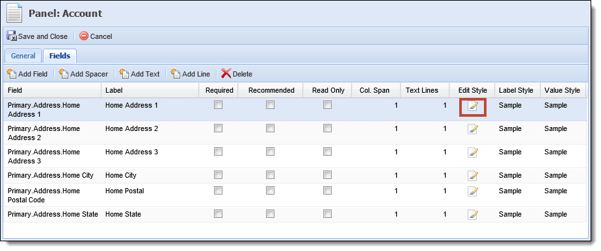Viewport: 601px width, 251px height.
Task: Click Value Style Sample for Home Address 1
Action: point(555,106)
